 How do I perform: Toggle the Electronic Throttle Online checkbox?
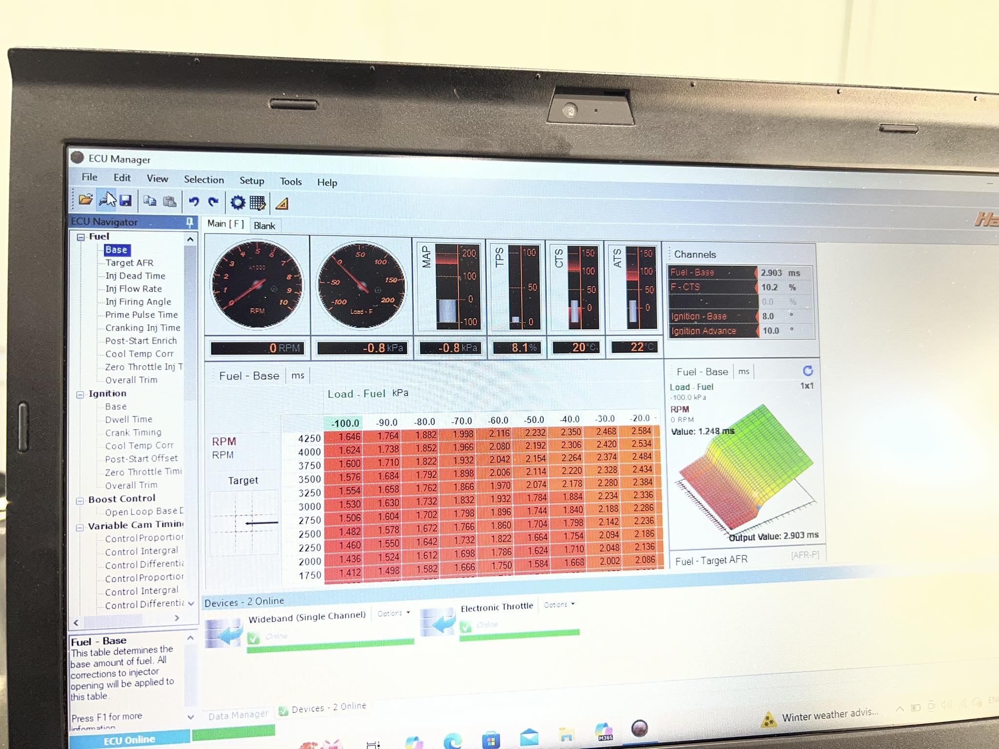(466, 627)
